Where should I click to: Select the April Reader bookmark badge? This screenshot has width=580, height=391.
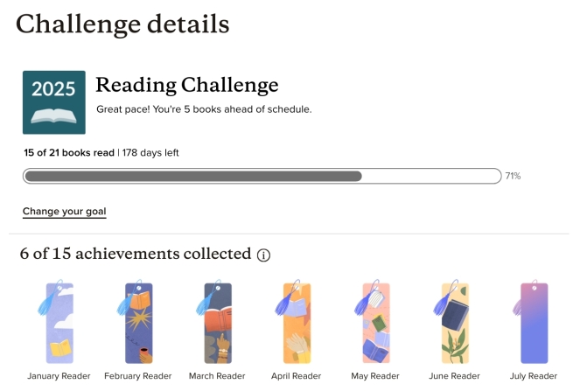296,322
